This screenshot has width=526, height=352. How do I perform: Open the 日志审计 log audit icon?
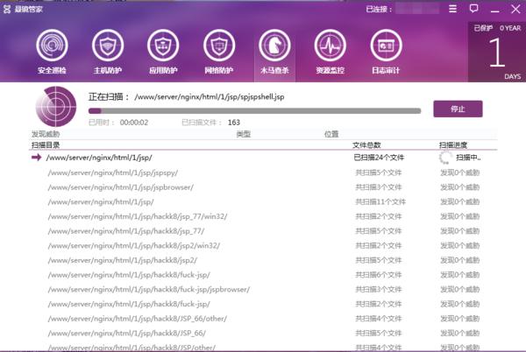click(386, 46)
